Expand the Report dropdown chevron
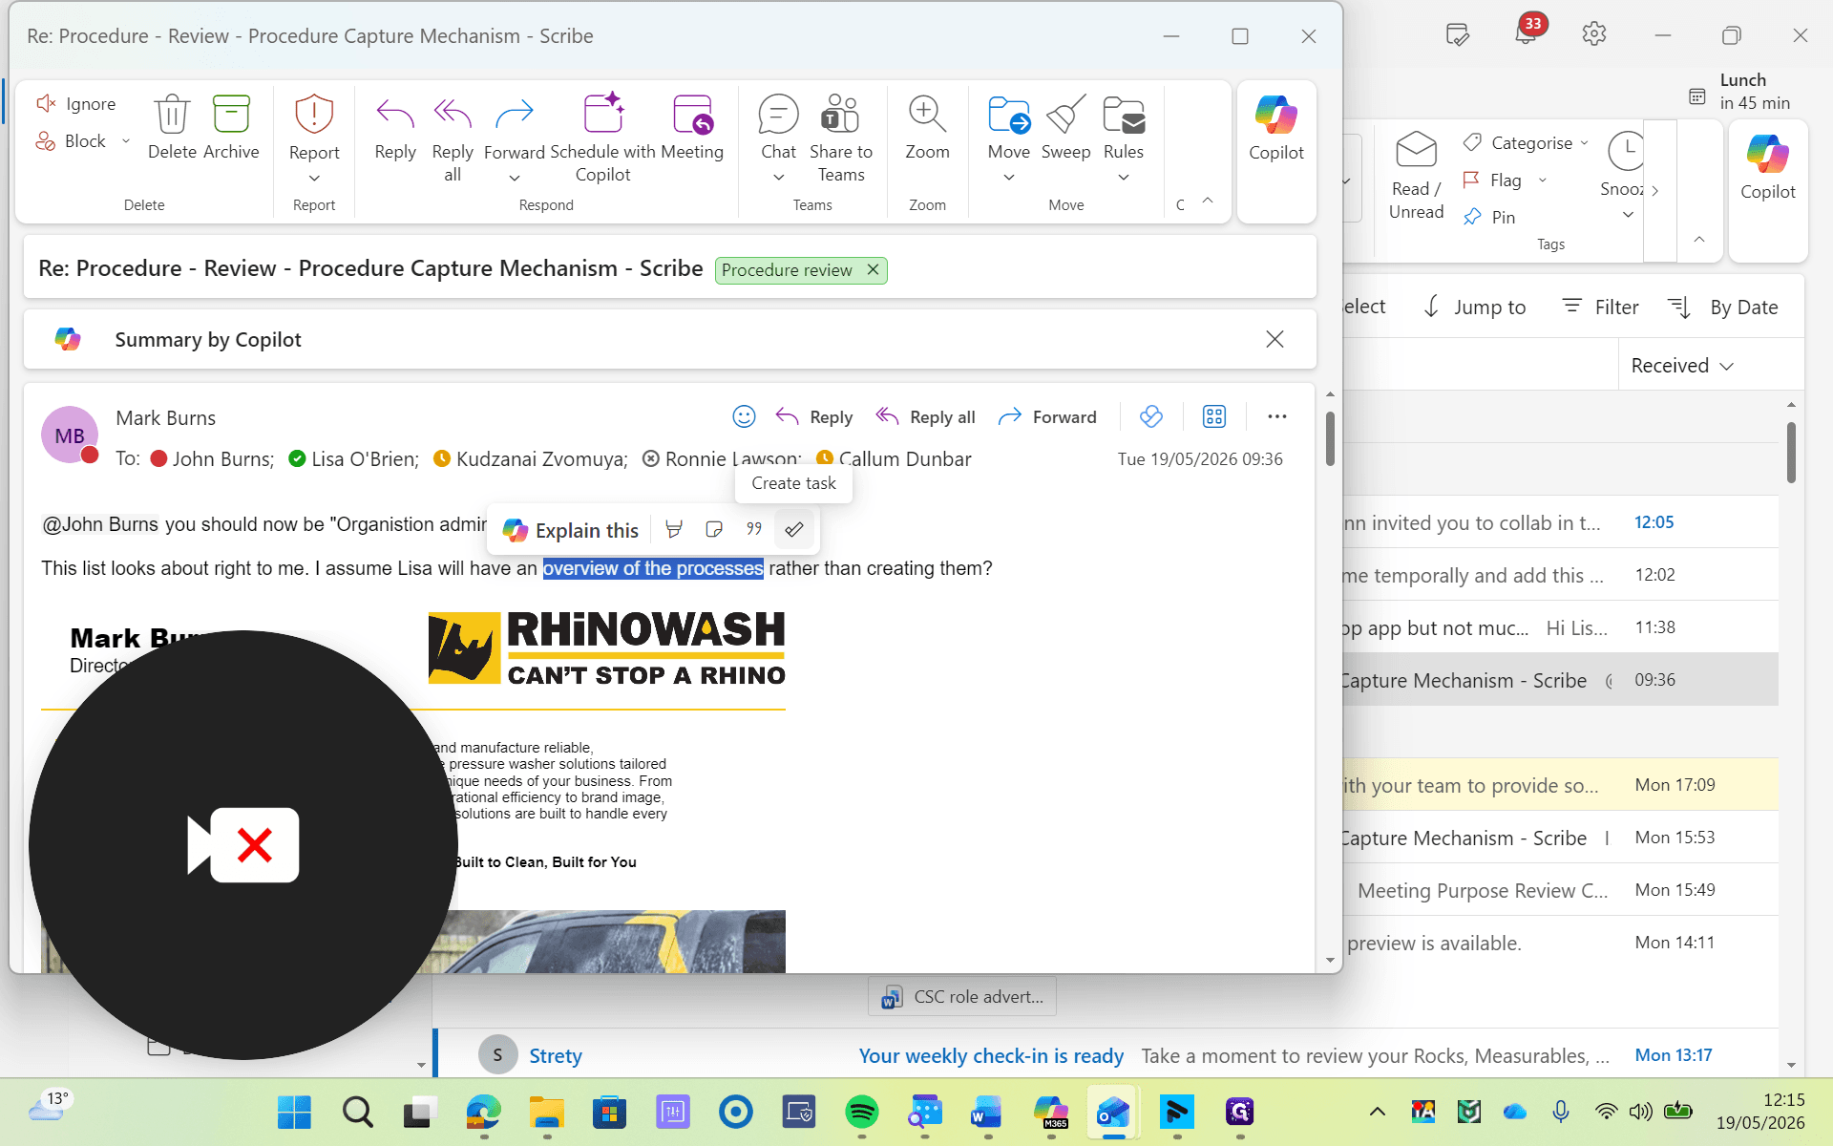The height and width of the screenshot is (1146, 1833). coord(314,179)
